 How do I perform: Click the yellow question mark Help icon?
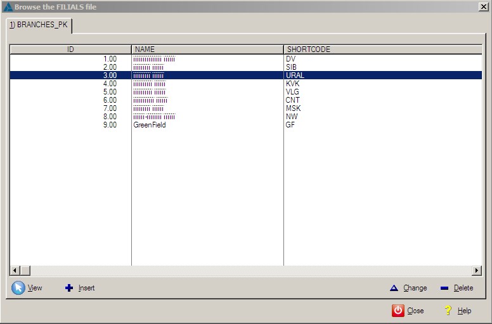pos(448,311)
